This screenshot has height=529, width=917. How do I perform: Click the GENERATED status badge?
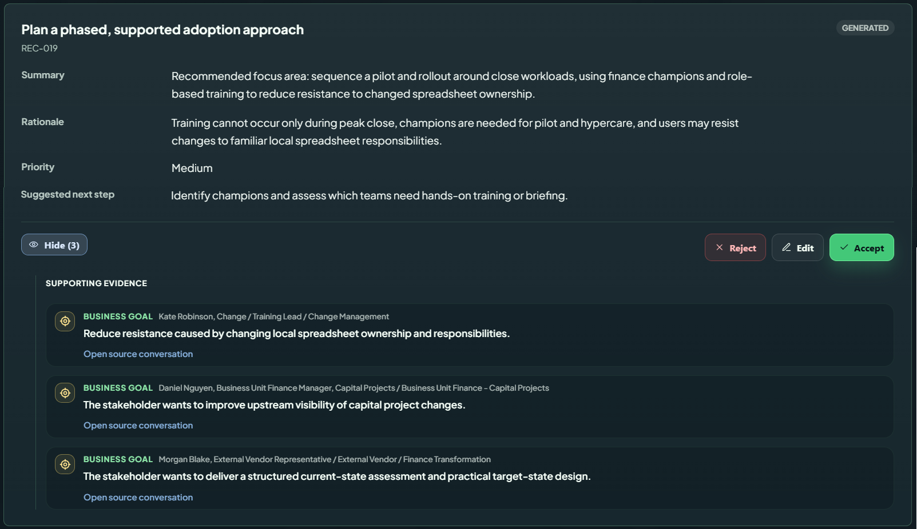click(865, 28)
